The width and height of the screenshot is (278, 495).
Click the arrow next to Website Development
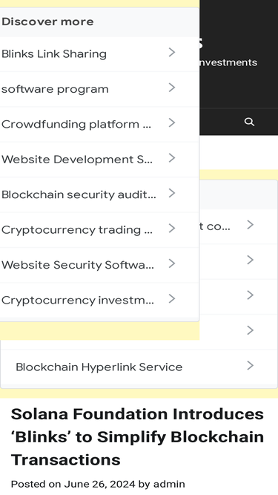172,158
